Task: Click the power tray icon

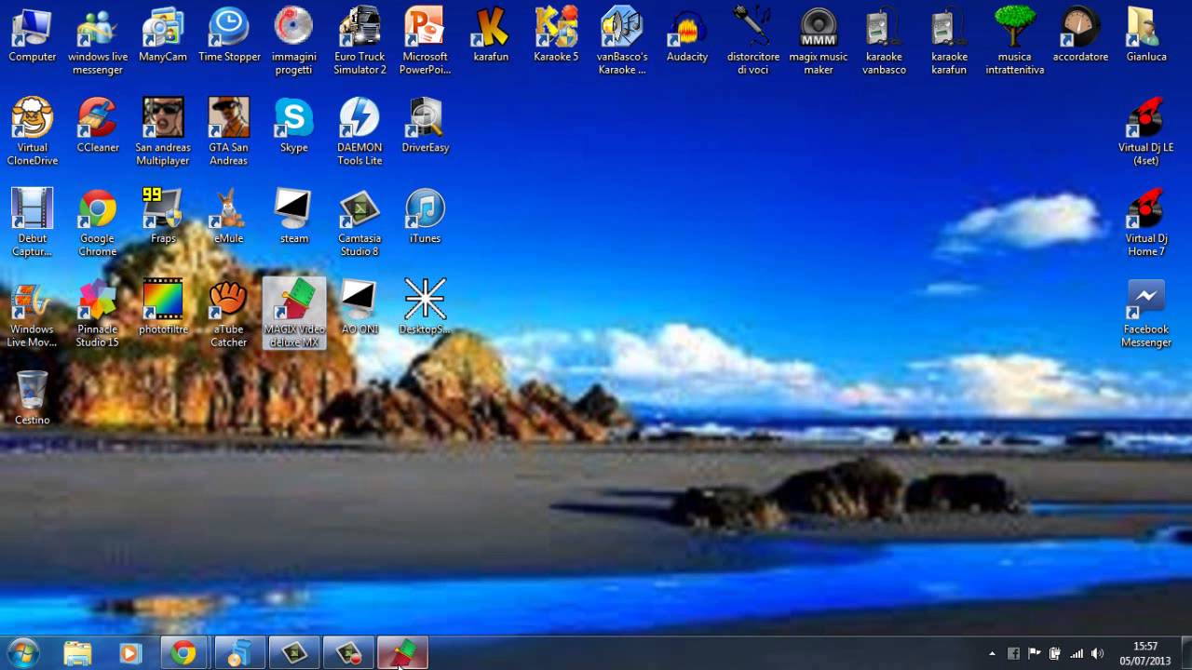Action: (1055, 653)
